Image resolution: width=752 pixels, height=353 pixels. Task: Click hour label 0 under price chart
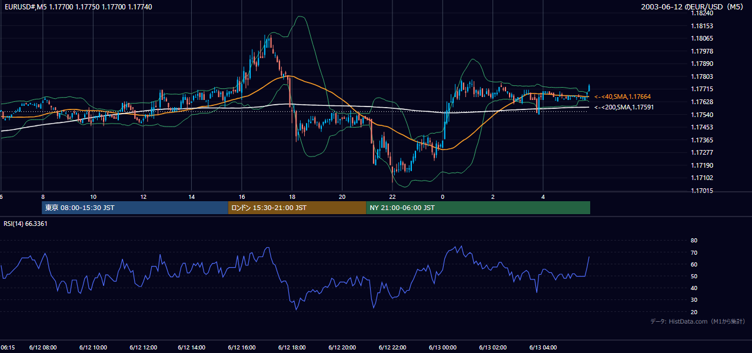tap(442, 197)
